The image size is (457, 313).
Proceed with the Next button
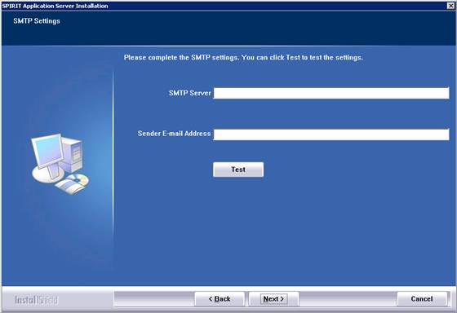(273, 299)
